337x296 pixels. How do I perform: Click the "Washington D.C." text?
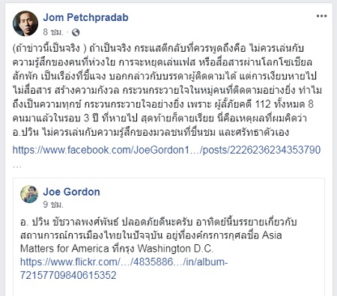point(175,249)
